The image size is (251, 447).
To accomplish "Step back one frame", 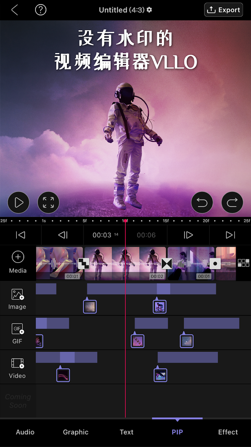I will [63, 235].
